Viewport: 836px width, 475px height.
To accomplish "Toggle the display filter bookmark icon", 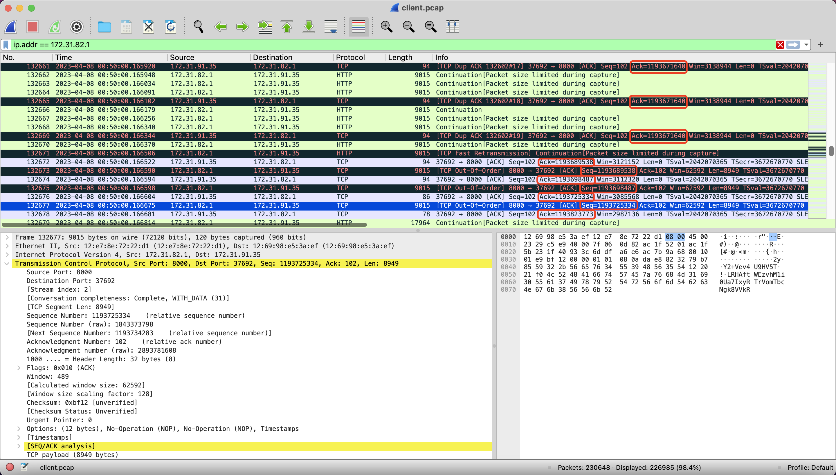I will pos(6,45).
